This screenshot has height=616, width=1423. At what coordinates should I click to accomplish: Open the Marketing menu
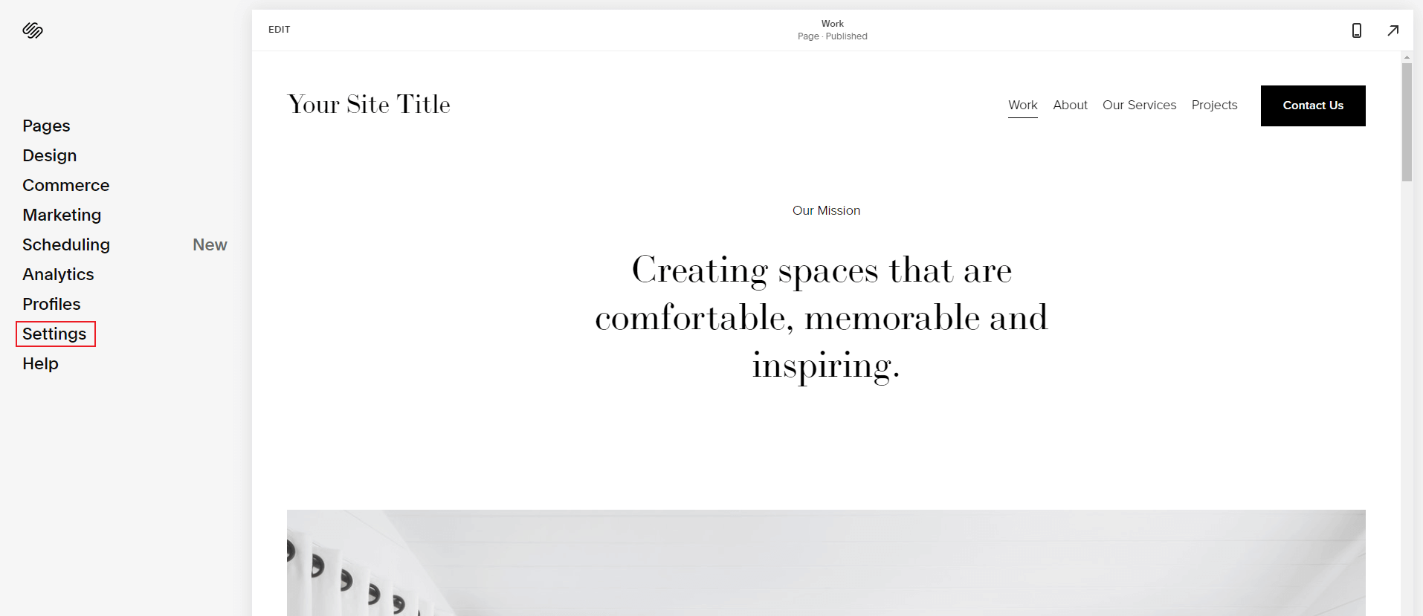point(62,215)
